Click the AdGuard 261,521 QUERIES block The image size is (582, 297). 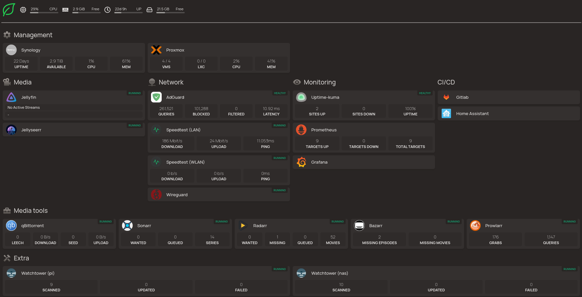click(166, 111)
